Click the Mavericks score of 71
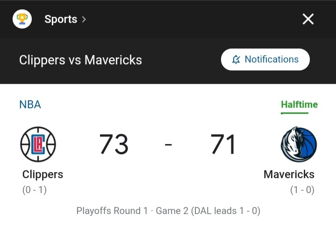Image resolution: width=336 pixels, height=227 pixels. click(x=223, y=144)
